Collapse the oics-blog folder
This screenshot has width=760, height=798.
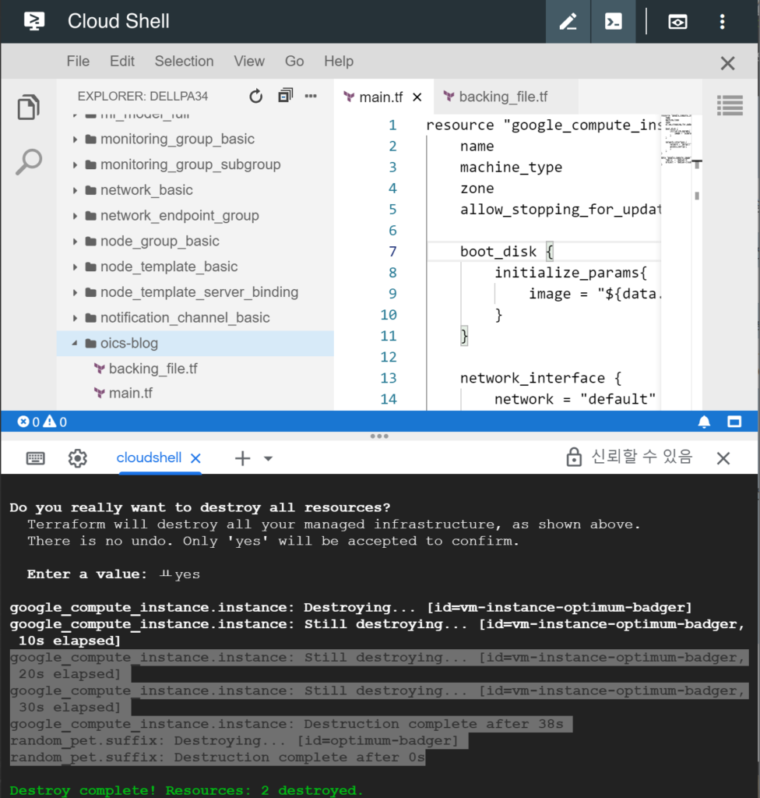point(75,343)
